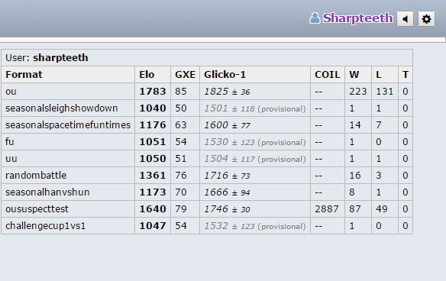The height and width of the screenshot is (281, 446).
Task: Select the ou format row
Action: click(x=207, y=92)
